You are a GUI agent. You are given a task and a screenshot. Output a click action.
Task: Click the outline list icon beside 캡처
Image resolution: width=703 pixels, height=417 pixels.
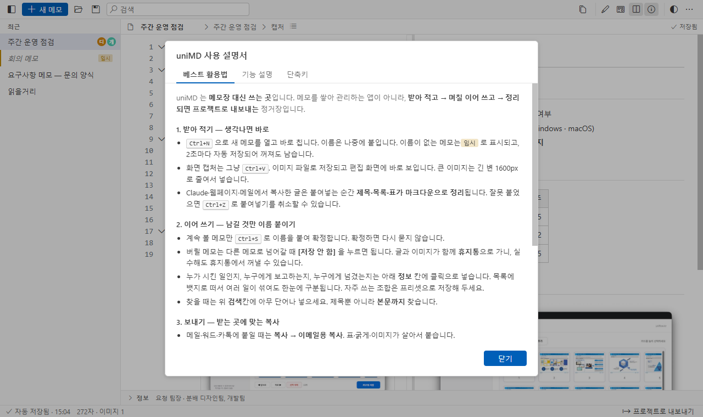point(293,26)
